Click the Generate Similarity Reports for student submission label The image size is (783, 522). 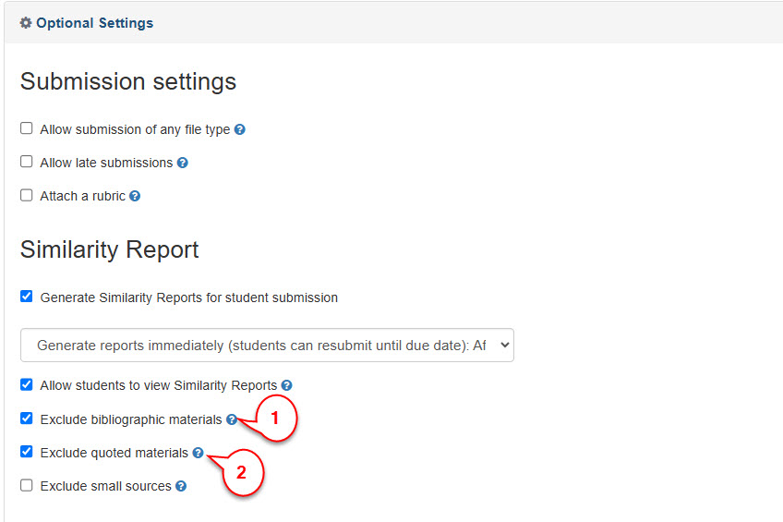pyautogui.click(x=189, y=297)
